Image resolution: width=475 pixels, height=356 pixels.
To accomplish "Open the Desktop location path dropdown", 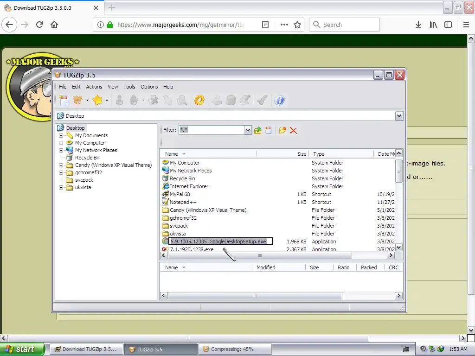I will click(399, 116).
